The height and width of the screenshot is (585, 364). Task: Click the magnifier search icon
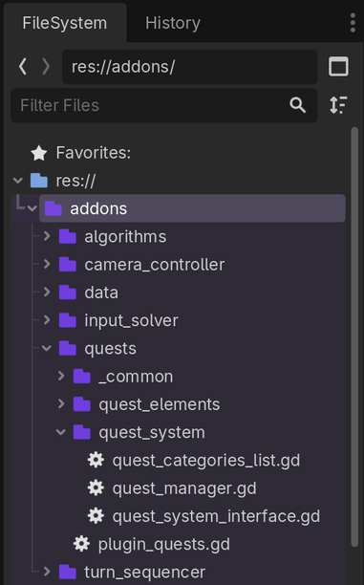point(298,105)
